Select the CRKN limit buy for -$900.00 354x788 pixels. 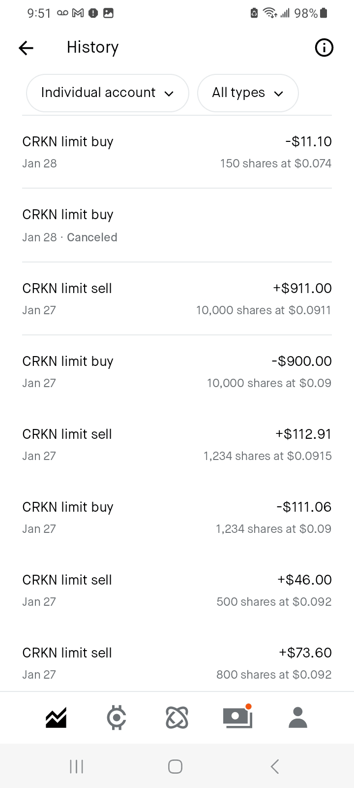pos(177,372)
